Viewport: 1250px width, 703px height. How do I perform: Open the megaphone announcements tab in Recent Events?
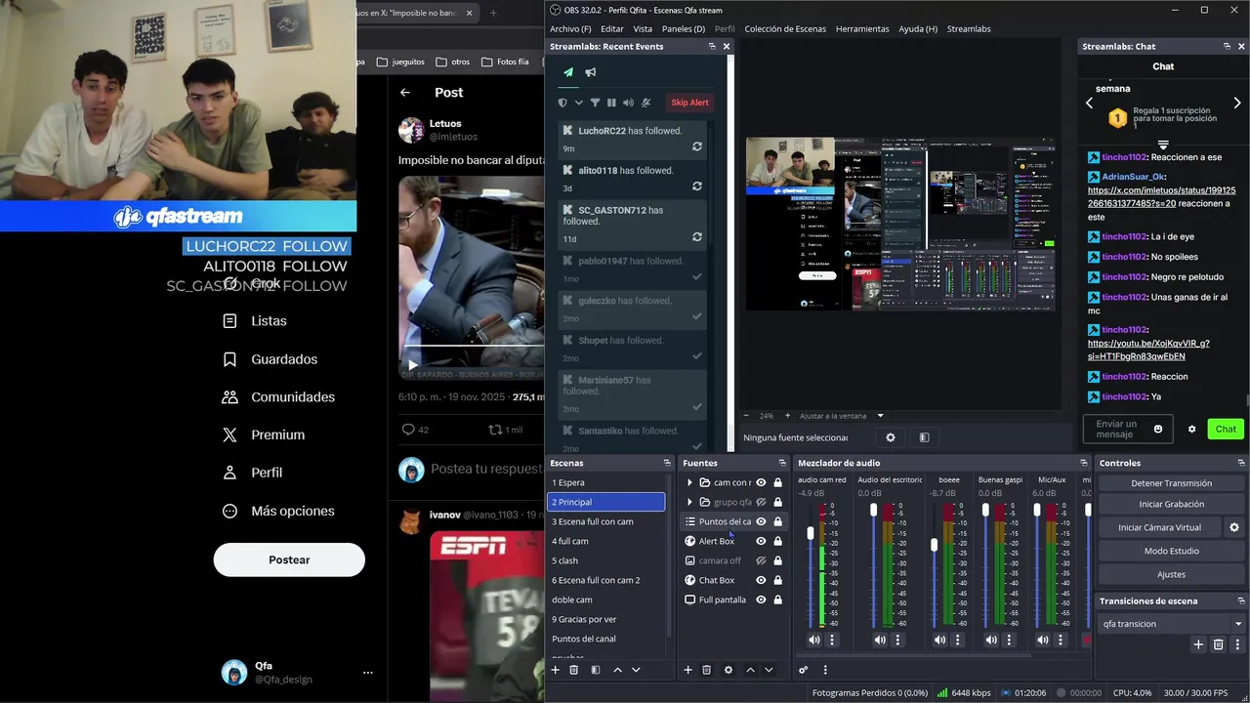pos(591,72)
